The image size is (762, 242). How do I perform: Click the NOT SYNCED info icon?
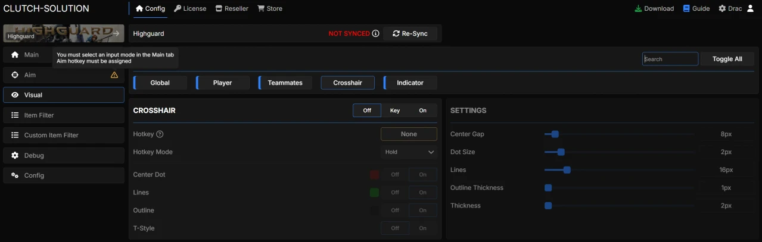click(x=375, y=34)
